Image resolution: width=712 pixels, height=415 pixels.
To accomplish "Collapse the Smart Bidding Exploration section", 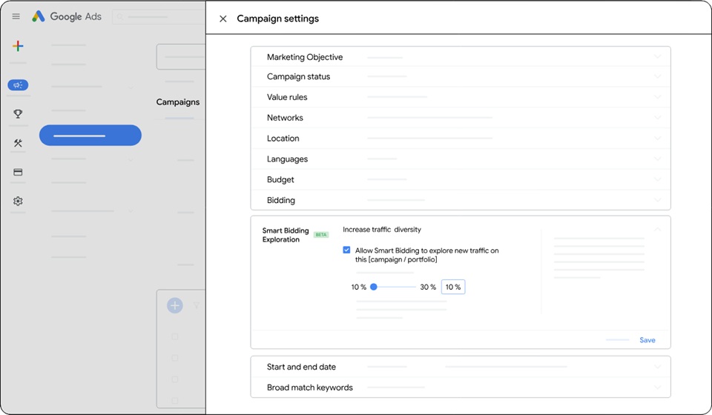I will pos(658,230).
